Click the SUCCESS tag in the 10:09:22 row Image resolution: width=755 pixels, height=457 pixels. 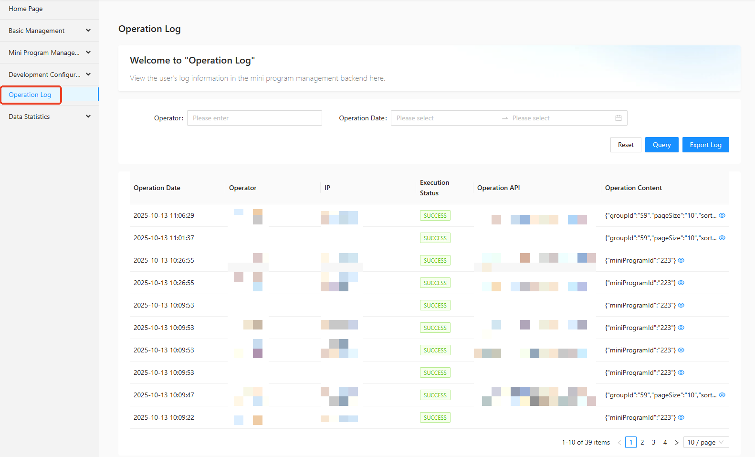click(x=435, y=417)
